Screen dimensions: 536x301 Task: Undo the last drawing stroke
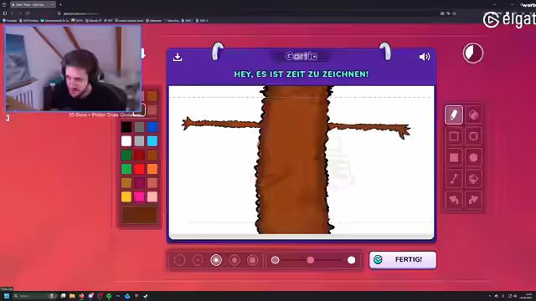pos(454,200)
